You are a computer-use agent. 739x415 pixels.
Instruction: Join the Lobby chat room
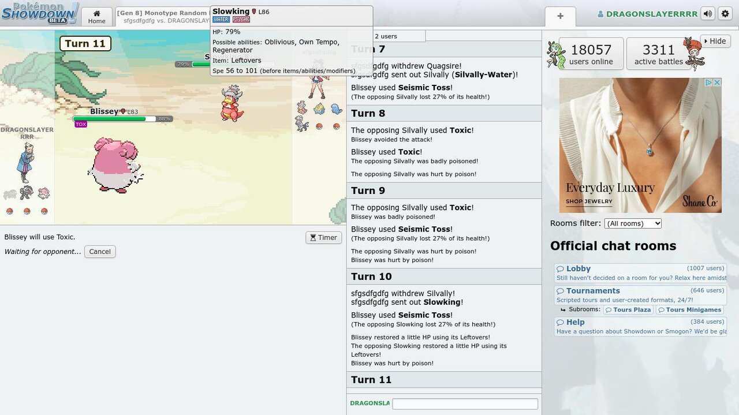[x=640, y=273]
